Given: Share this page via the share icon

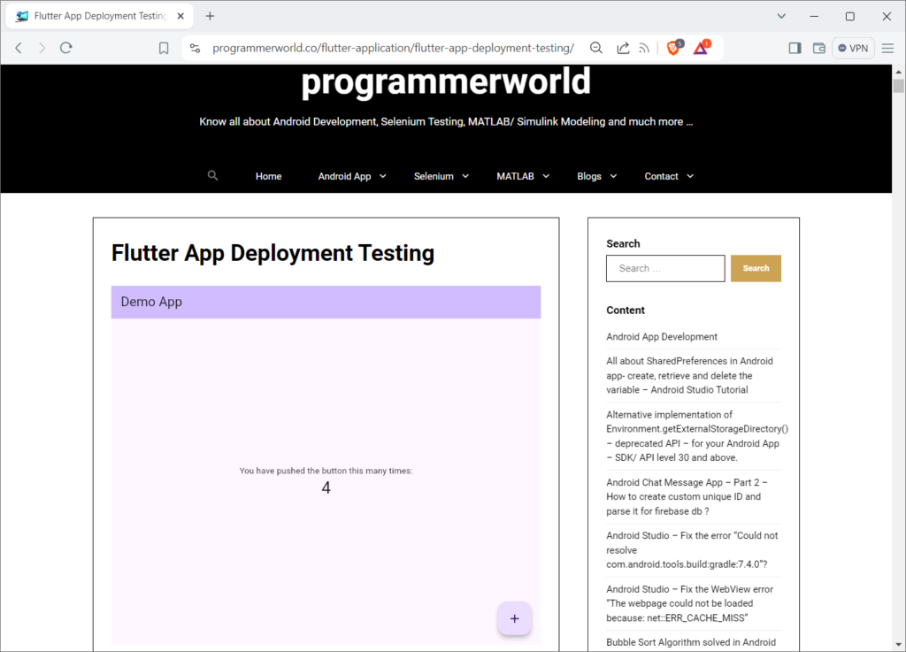Looking at the screenshot, I should (623, 48).
